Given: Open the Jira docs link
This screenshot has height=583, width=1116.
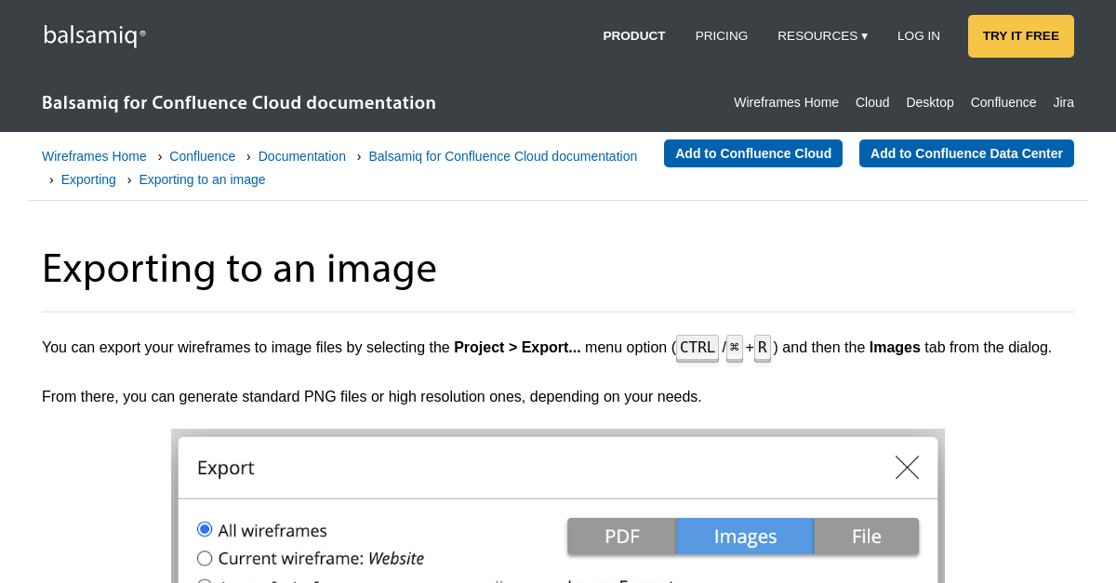Looking at the screenshot, I should (1063, 102).
